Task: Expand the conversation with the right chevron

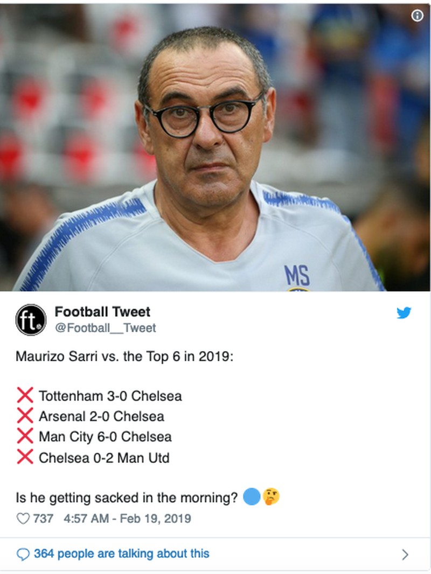Action: click(405, 554)
